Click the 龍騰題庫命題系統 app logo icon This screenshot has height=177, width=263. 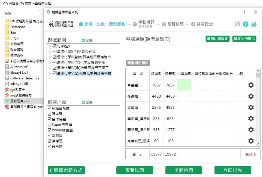pyautogui.click(x=48, y=12)
